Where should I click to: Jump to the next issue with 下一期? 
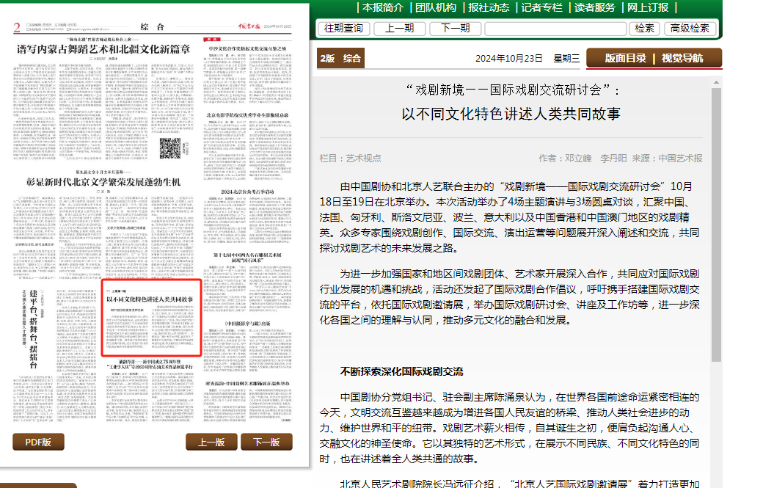(x=455, y=29)
